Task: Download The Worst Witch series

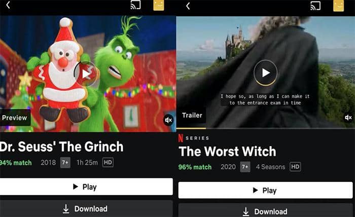Action: coord(265,211)
